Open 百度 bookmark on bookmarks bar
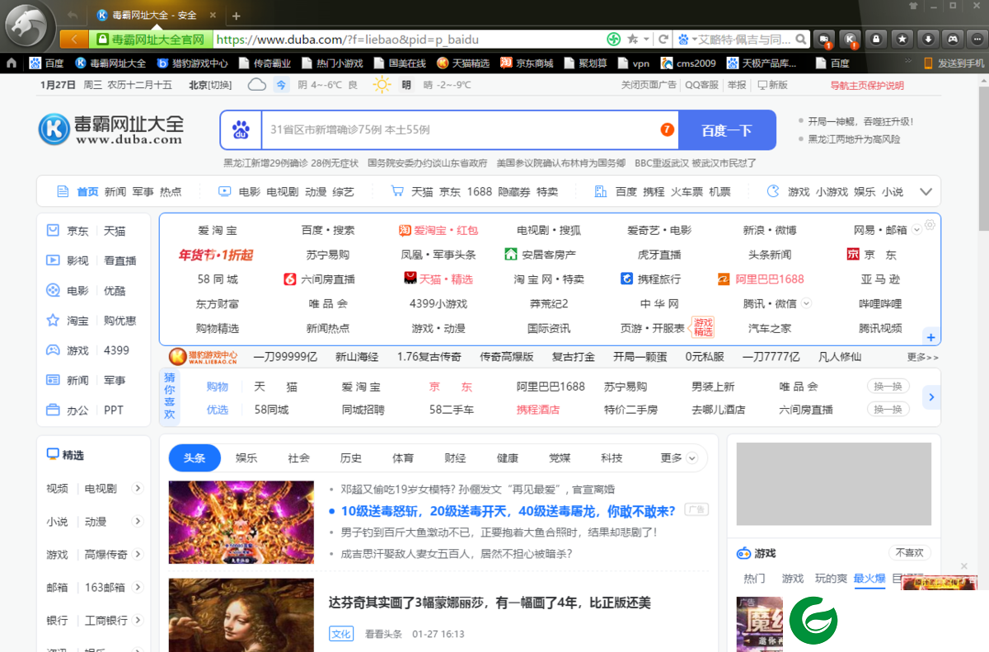989x652 pixels. tap(47, 63)
